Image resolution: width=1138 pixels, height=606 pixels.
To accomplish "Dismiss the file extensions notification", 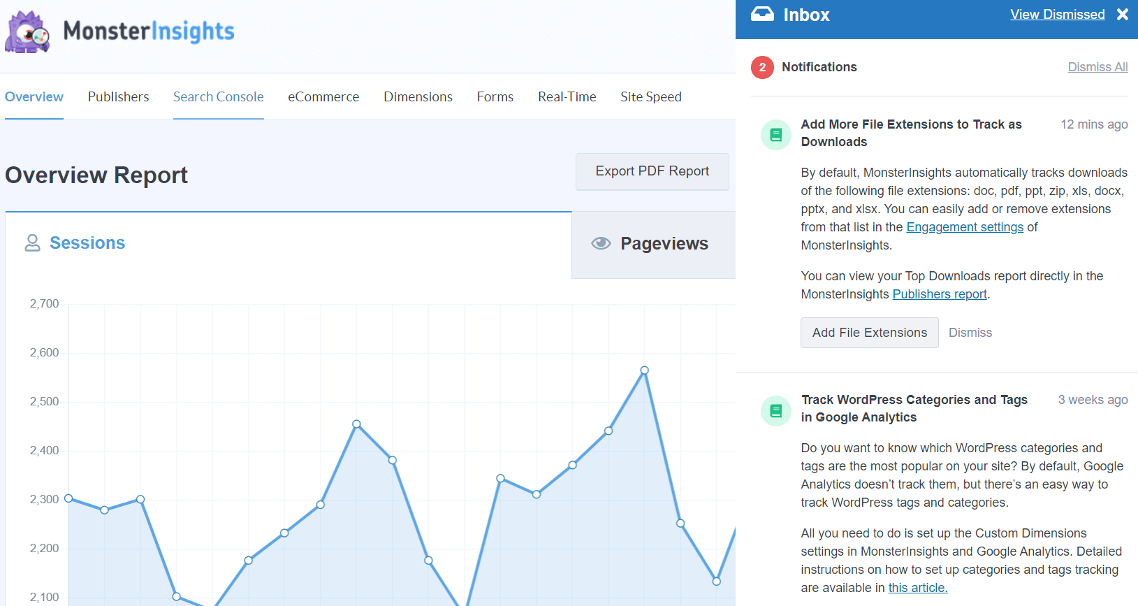I will (x=970, y=333).
